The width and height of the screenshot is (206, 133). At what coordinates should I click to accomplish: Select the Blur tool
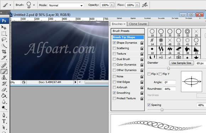[x=4, y=102]
